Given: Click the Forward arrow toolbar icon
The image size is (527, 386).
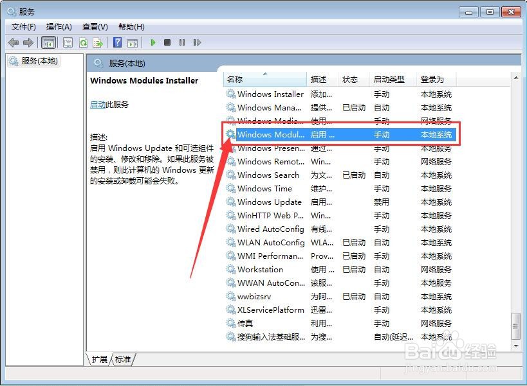Looking at the screenshot, I should [28, 42].
